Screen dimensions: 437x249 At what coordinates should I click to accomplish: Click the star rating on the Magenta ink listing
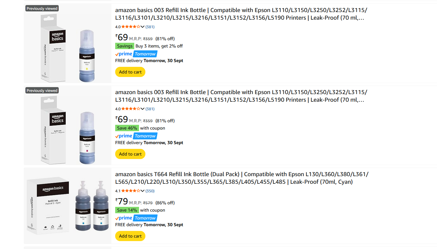click(131, 109)
